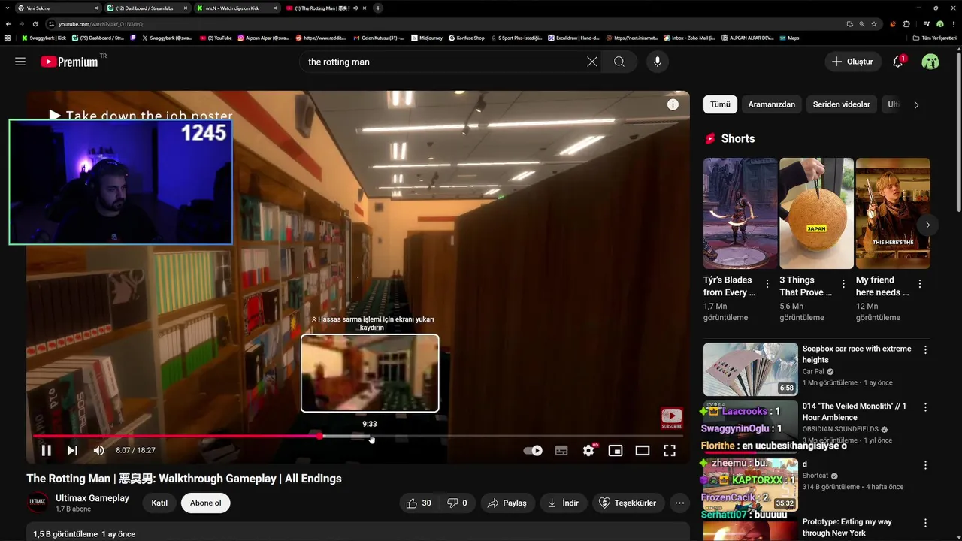Mute the video volume
Viewport: 962px width, 541px height.
click(99, 450)
